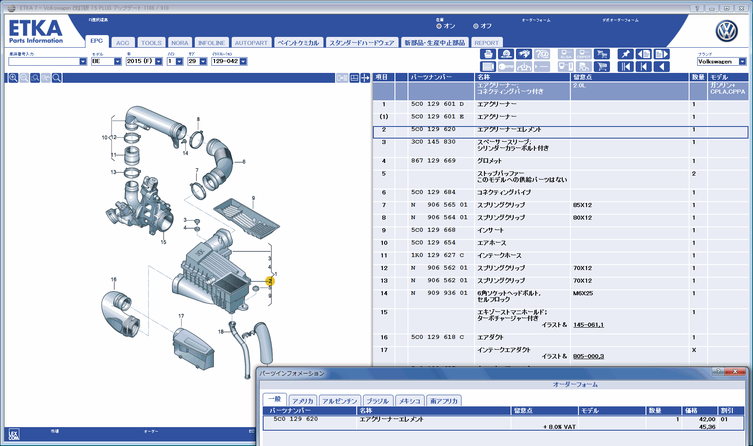Open the 新部品・生産中止部品 tab
Image resolution: width=753 pixels, height=446 pixels.
(435, 43)
